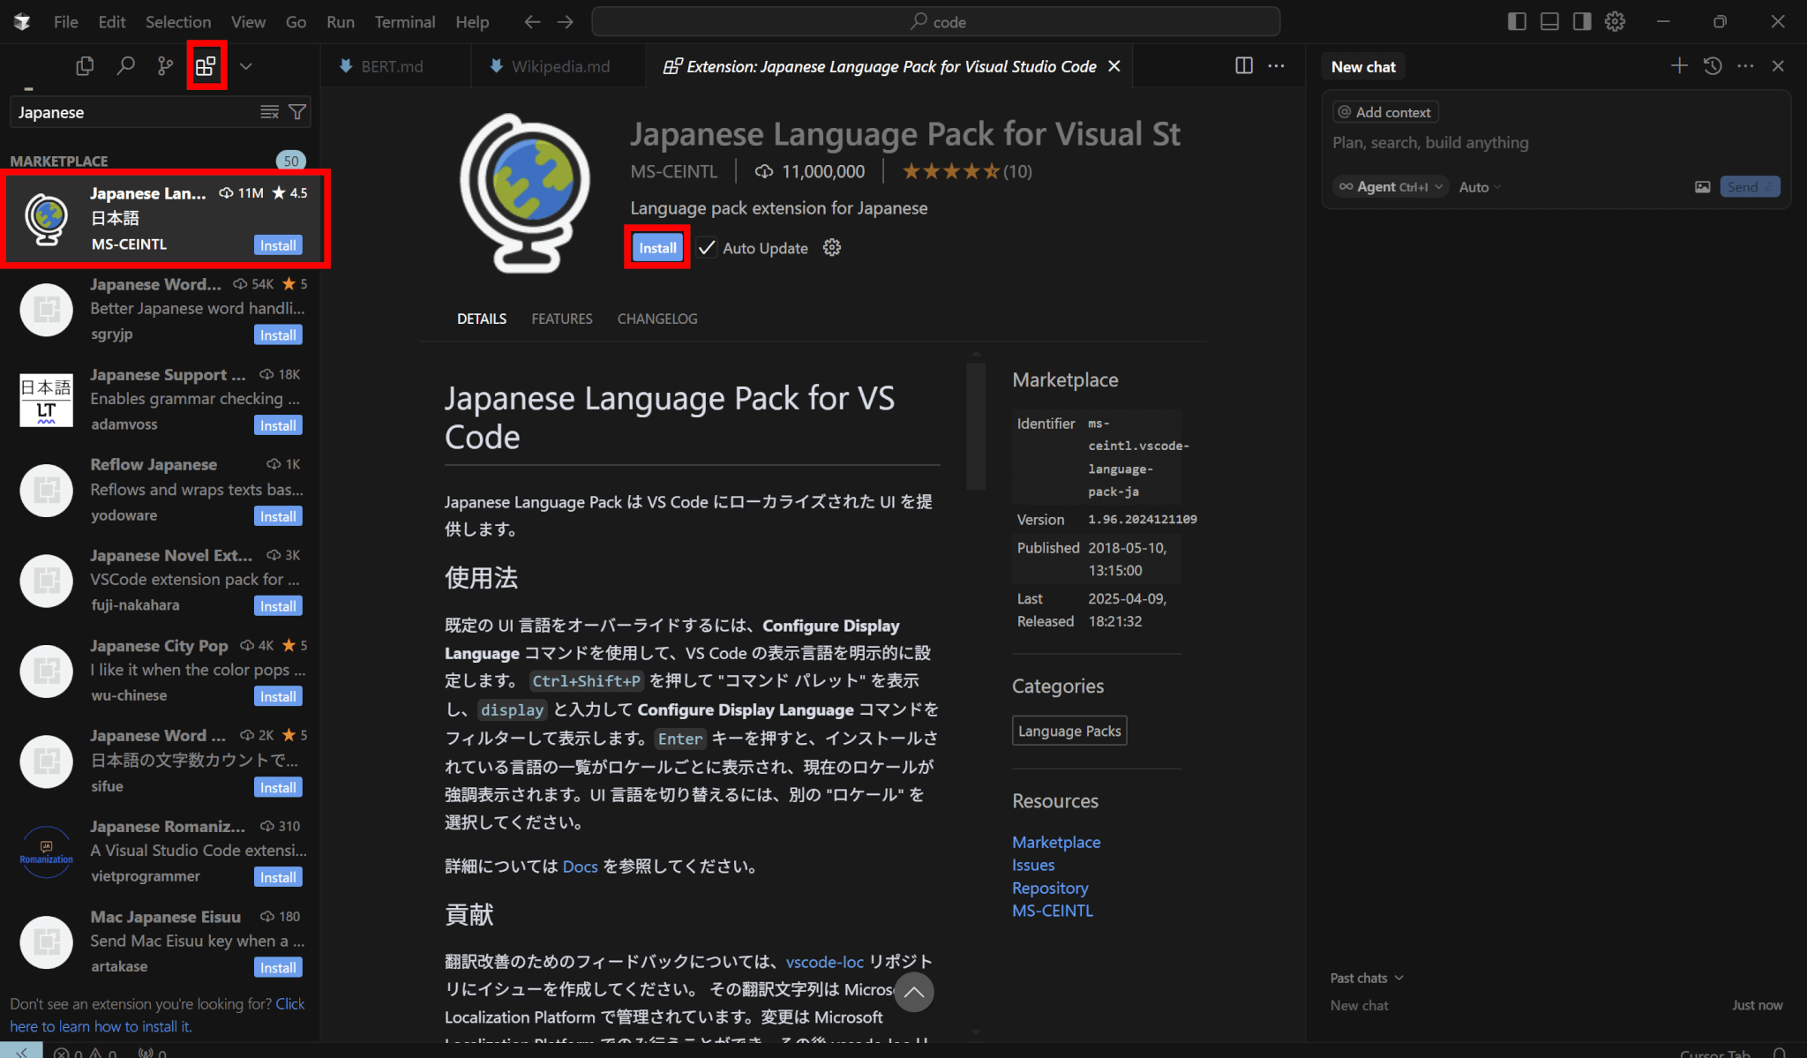Click the chat prompt input area
The image size is (1807, 1058).
click(x=1556, y=143)
